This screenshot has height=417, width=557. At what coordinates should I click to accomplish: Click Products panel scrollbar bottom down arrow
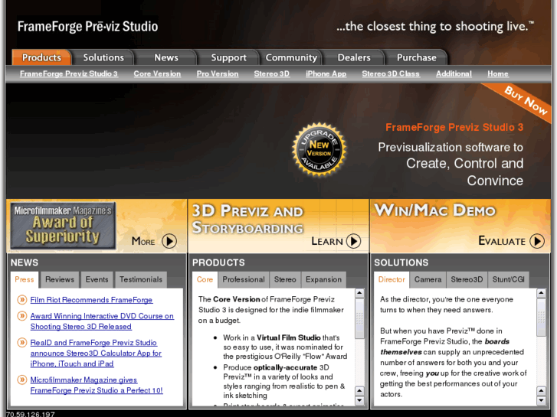click(x=359, y=401)
